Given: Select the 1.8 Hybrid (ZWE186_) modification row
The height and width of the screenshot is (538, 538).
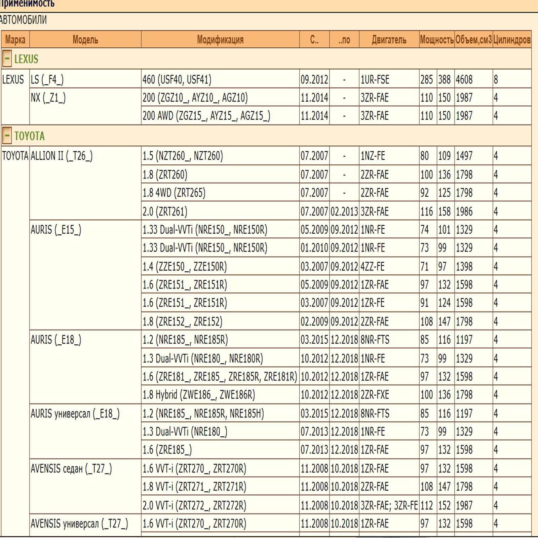Looking at the screenshot, I should coord(199,395).
